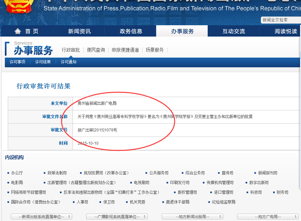The width and height of the screenshot is (301, 221).
Task: Open 国际合作司（港澳台办公室） link
Action: (x=36, y=202)
